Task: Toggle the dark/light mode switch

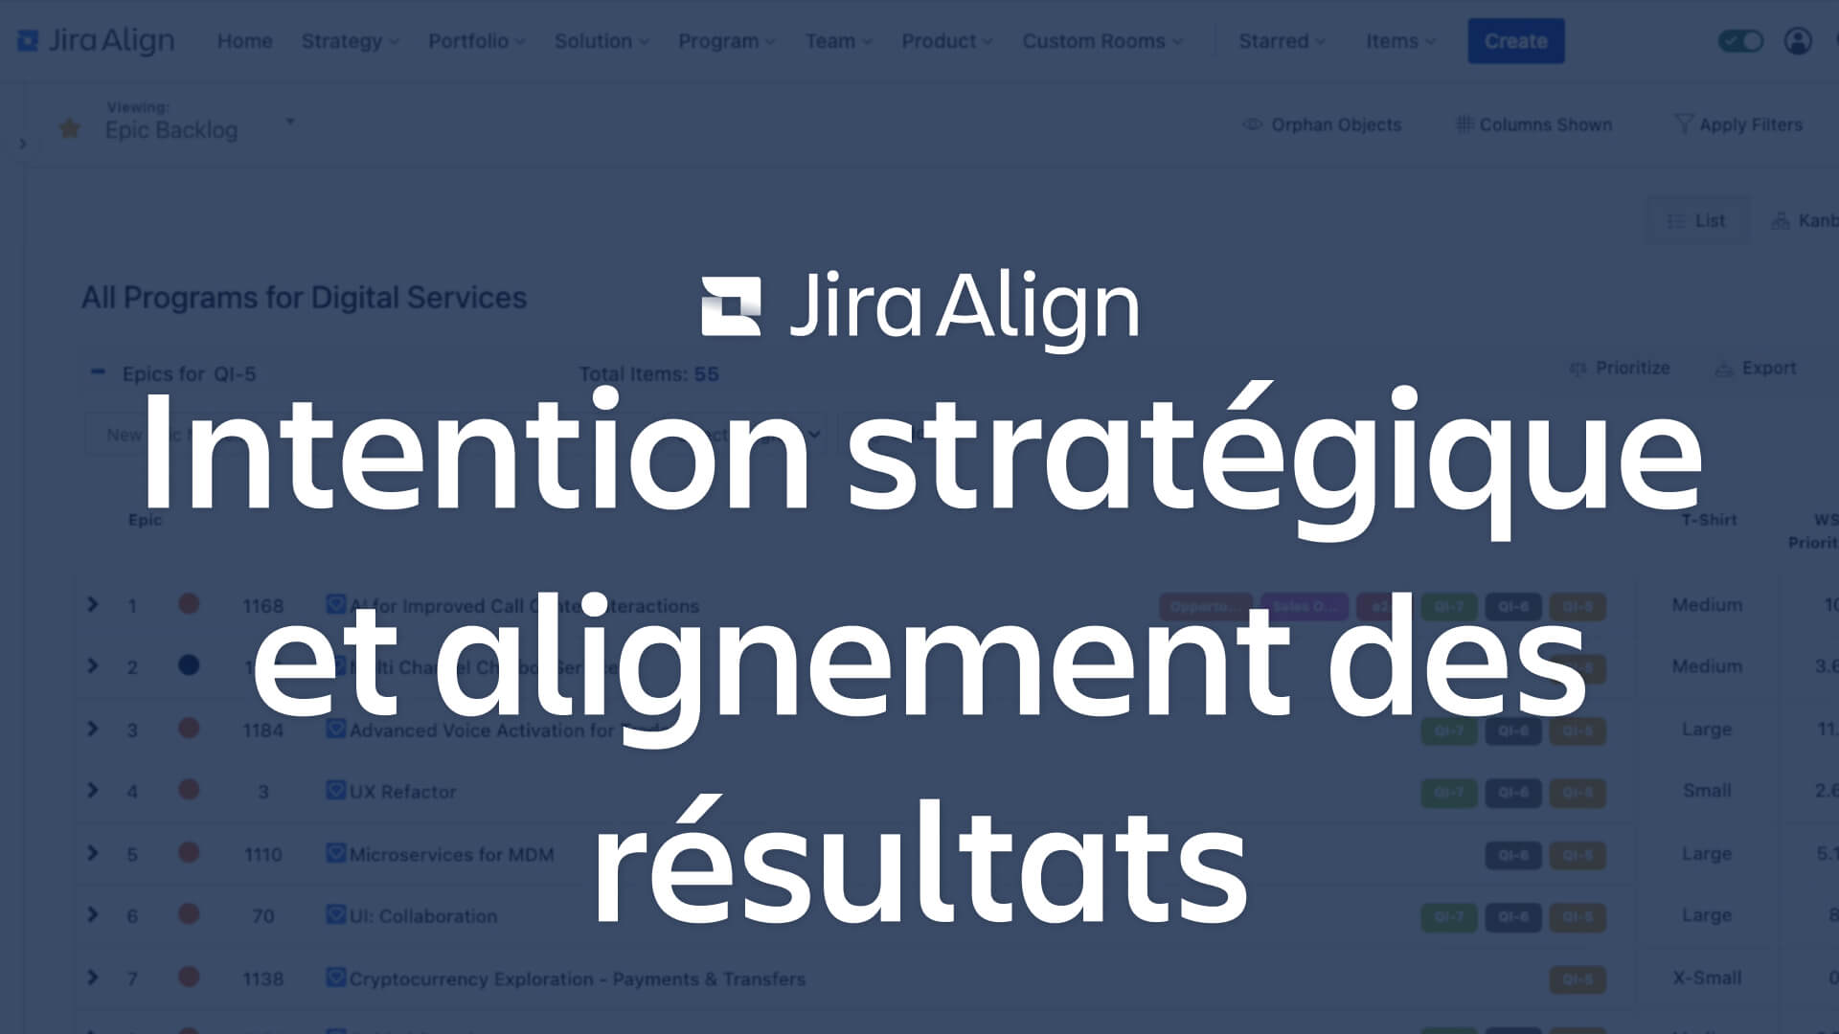Action: [1740, 39]
